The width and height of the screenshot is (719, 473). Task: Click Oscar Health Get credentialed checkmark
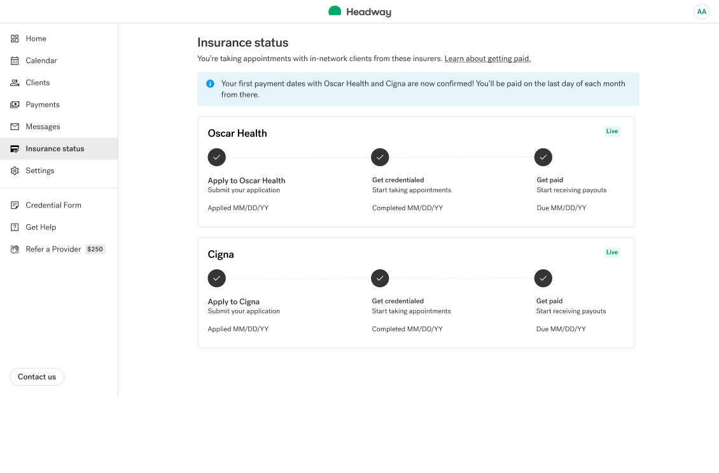(380, 157)
